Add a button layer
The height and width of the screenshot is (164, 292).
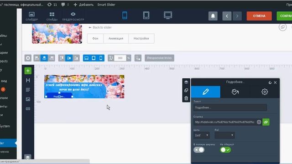(x=28, y=109)
